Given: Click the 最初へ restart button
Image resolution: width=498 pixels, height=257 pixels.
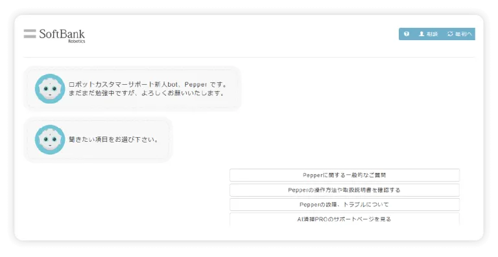Looking at the screenshot, I should (x=460, y=34).
